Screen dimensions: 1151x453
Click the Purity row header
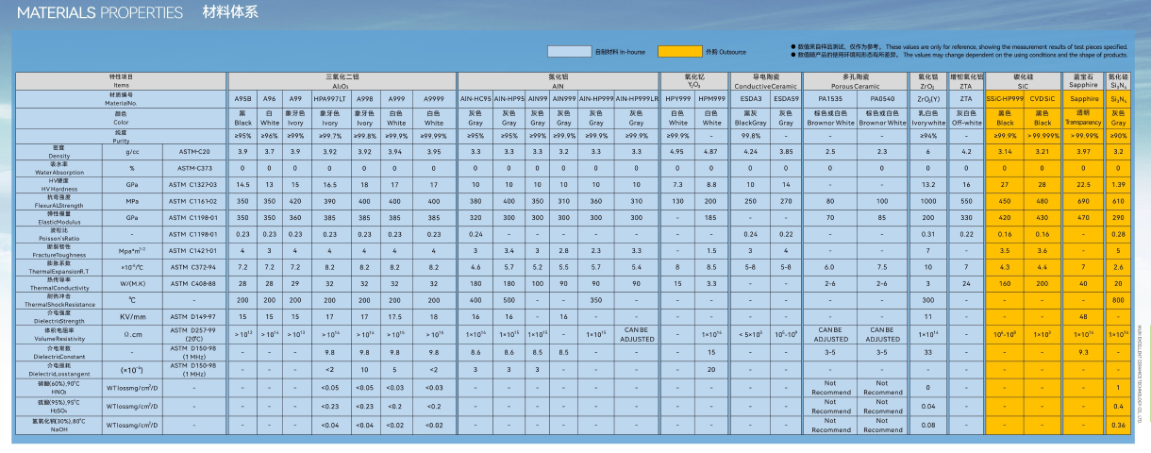point(121,136)
